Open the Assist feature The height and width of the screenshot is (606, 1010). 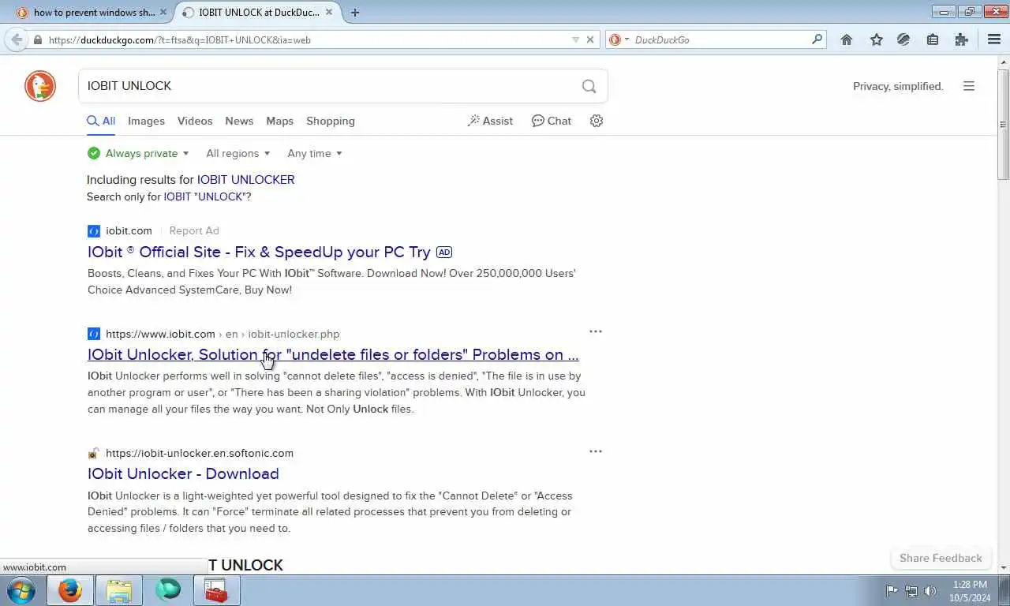[490, 121]
